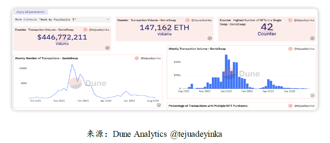Open @tejuadeyinka link on the ETH volume card
Image resolution: width=330 pixels, height=143 pixels.
tap(201, 20)
